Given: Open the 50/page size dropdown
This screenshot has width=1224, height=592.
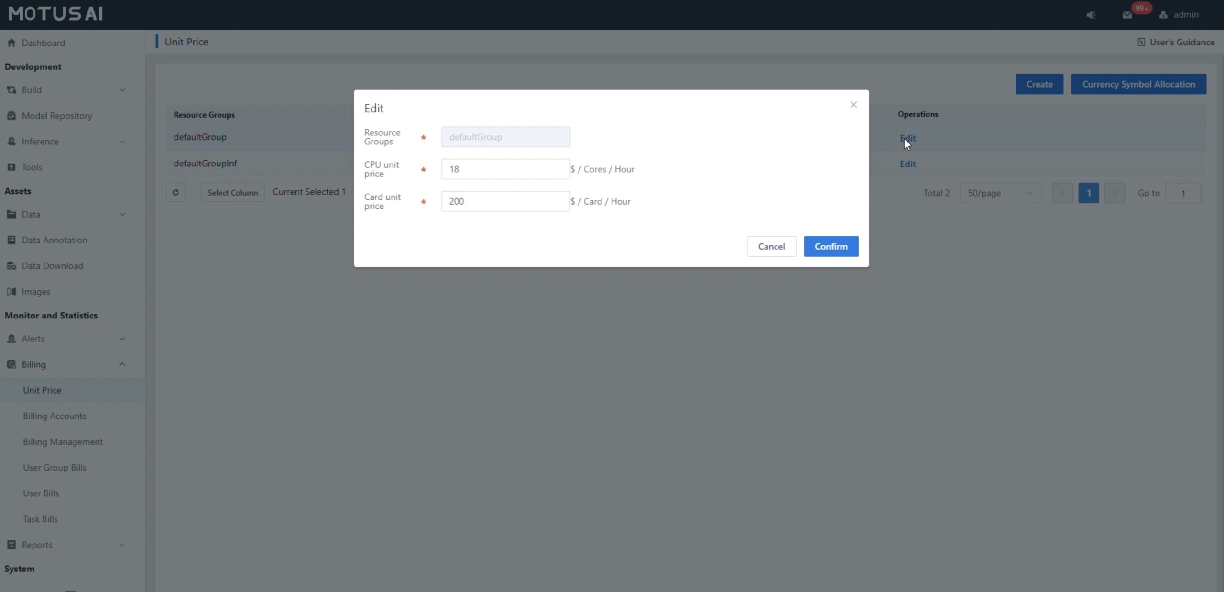Looking at the screenshot, I should (x=1000, y=193).
